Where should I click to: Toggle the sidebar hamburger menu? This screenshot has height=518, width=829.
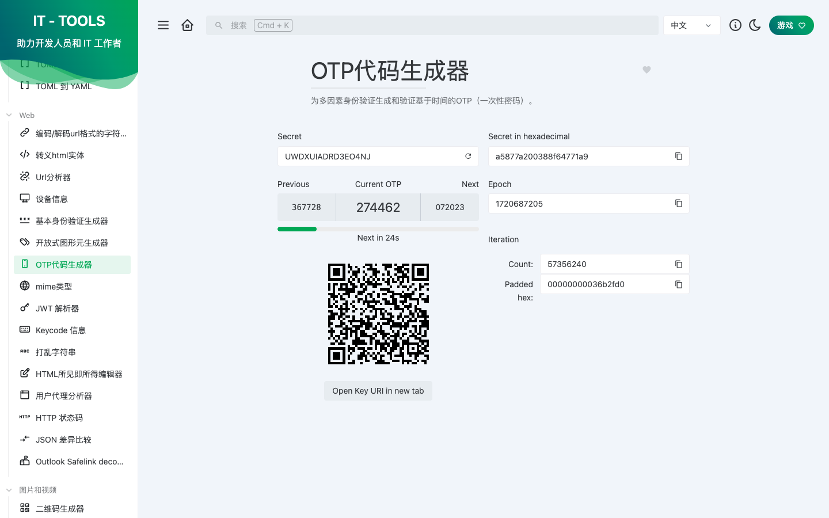click(x=163, y=25)
